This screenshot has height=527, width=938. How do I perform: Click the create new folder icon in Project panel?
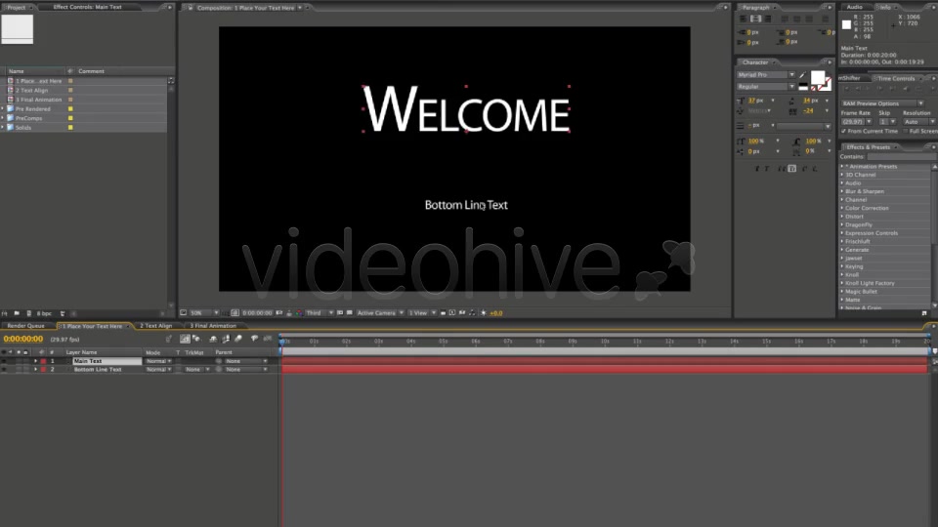pyautogui.click(x=17, y=313)
